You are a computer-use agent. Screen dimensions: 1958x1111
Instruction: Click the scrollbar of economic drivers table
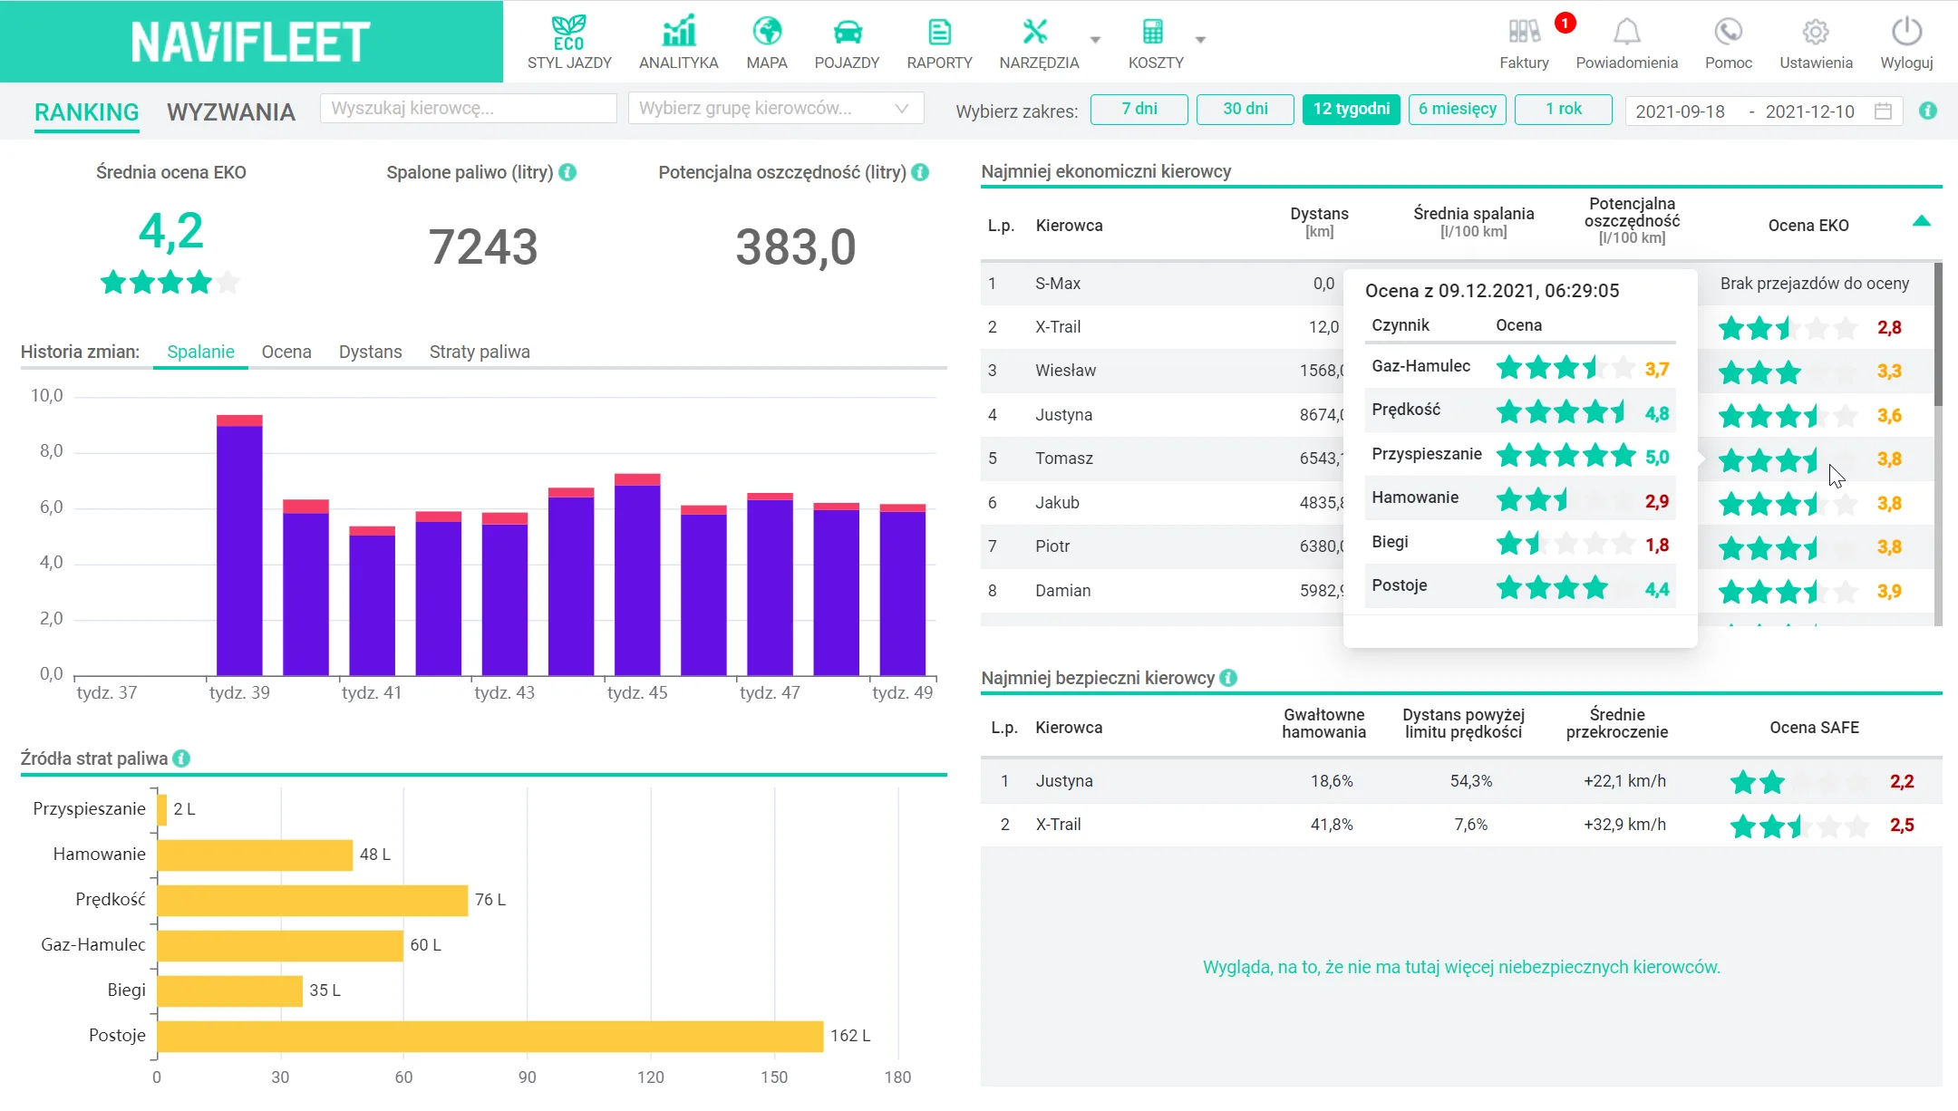1938,335
